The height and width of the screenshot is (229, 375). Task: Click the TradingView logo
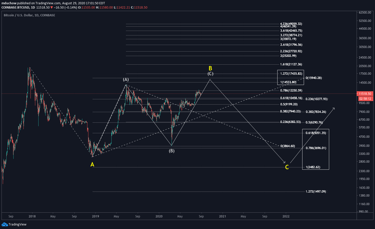(x=14, y=224)
